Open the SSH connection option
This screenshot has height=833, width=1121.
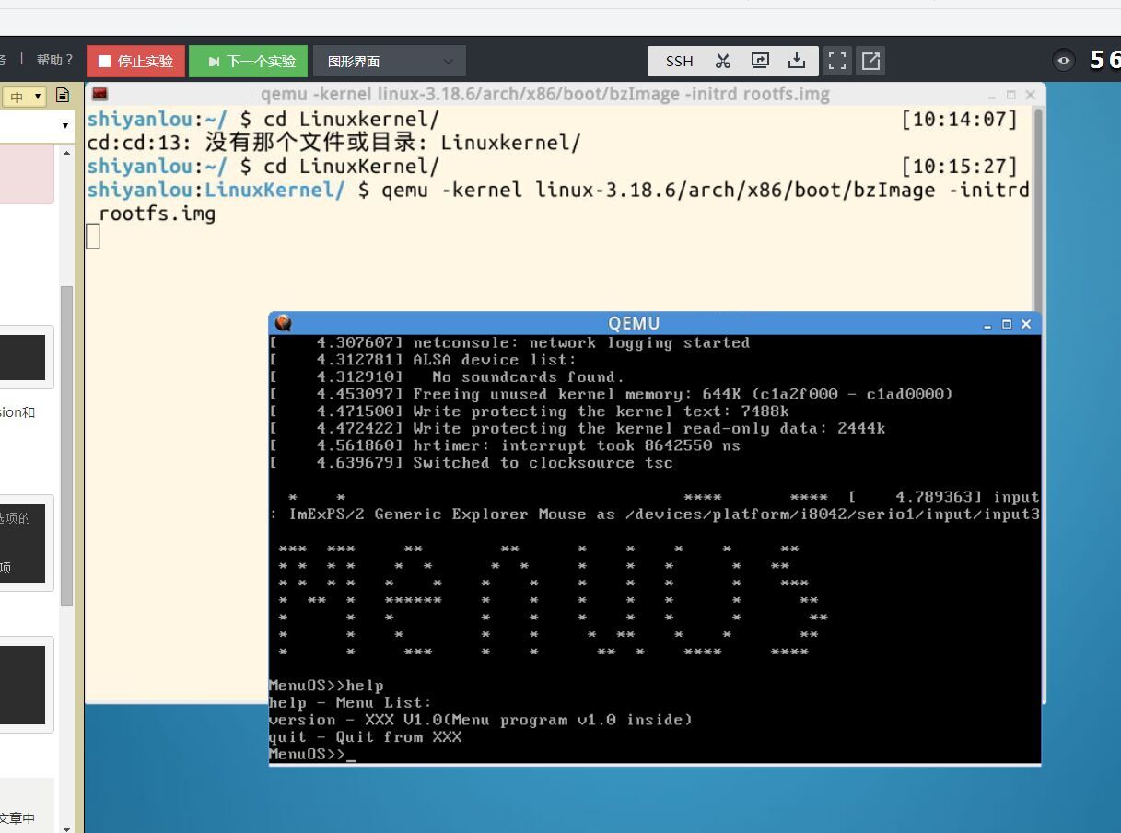click(679, 61)
